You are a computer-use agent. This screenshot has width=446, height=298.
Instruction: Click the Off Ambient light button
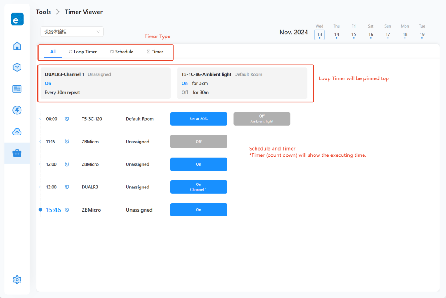[262, 119]
